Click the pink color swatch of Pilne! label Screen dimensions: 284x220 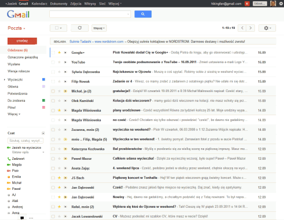[43, 107]
